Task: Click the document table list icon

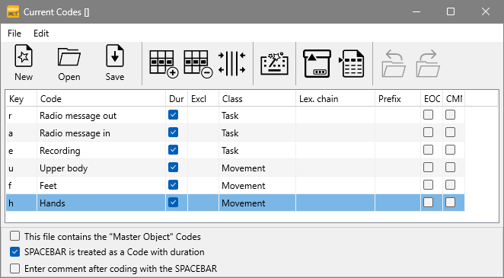Action: pyautogui.click(x=351, y=64)
